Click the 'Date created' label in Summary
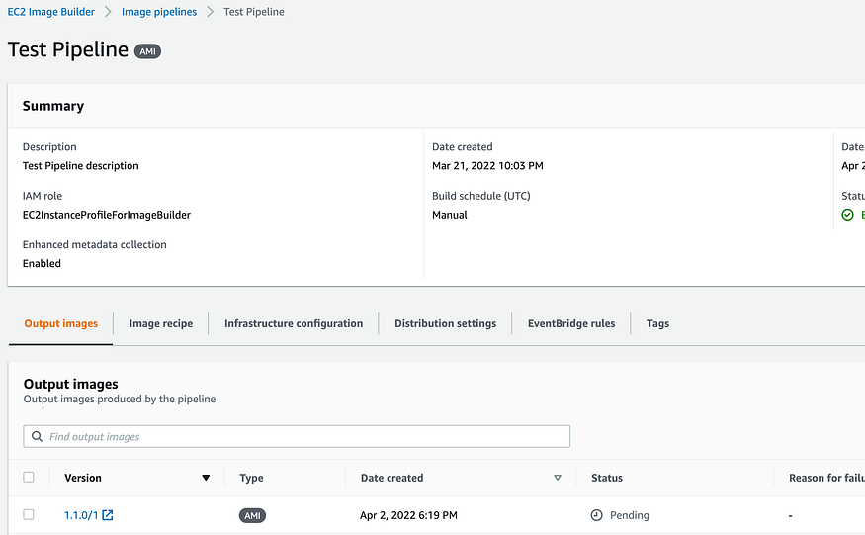Screen dimensions: 865x535 point(463,147)
